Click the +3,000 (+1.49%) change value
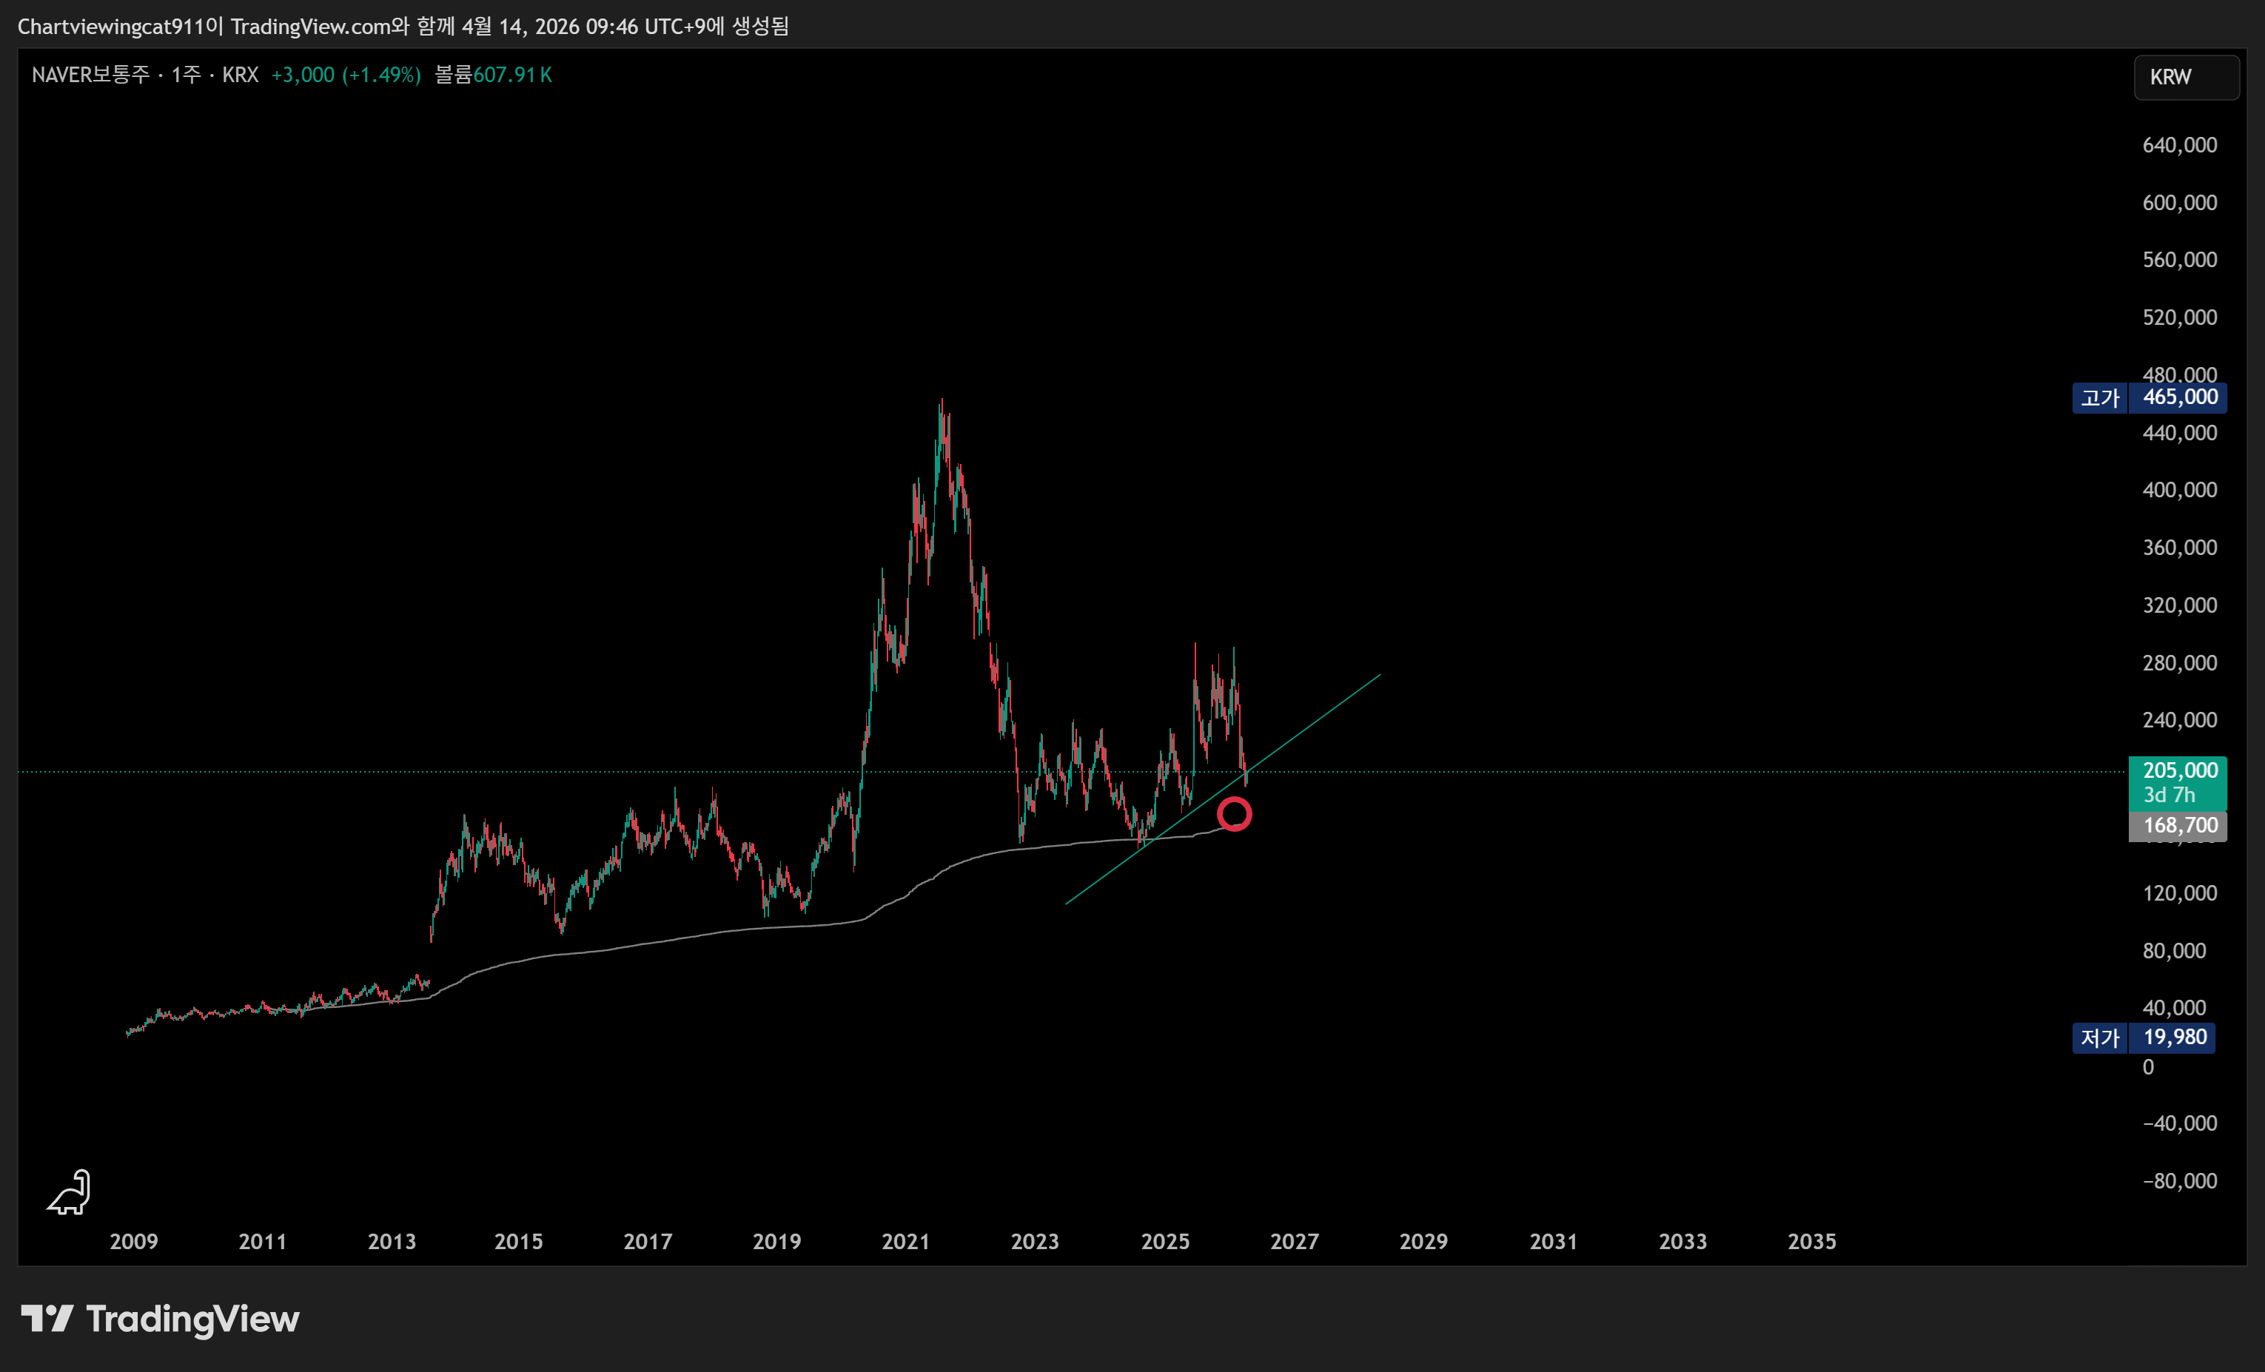Viewport: 2265px width, 1372px height. [x=346, y=75]
